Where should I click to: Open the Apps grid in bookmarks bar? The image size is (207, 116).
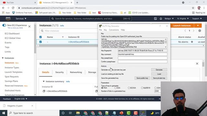(x=3, y=13)
